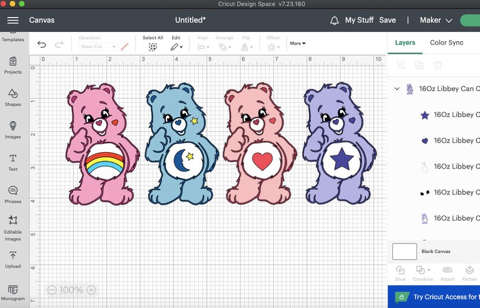The image size is (480, 308).
Task: Zoom out with the minus icon
Action: click(52, 290)
